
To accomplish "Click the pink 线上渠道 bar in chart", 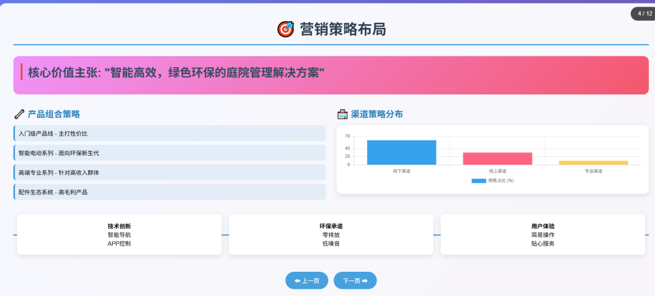I will click(497, 159).
